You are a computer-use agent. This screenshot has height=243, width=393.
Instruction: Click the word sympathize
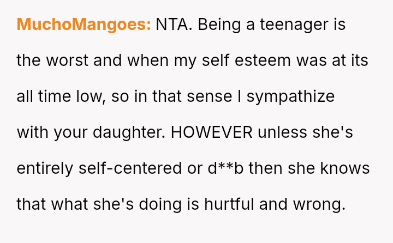click(290, 96)
